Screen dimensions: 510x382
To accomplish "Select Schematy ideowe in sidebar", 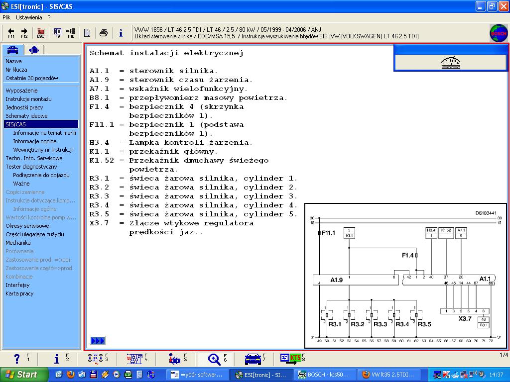I will tap(26, 116).
